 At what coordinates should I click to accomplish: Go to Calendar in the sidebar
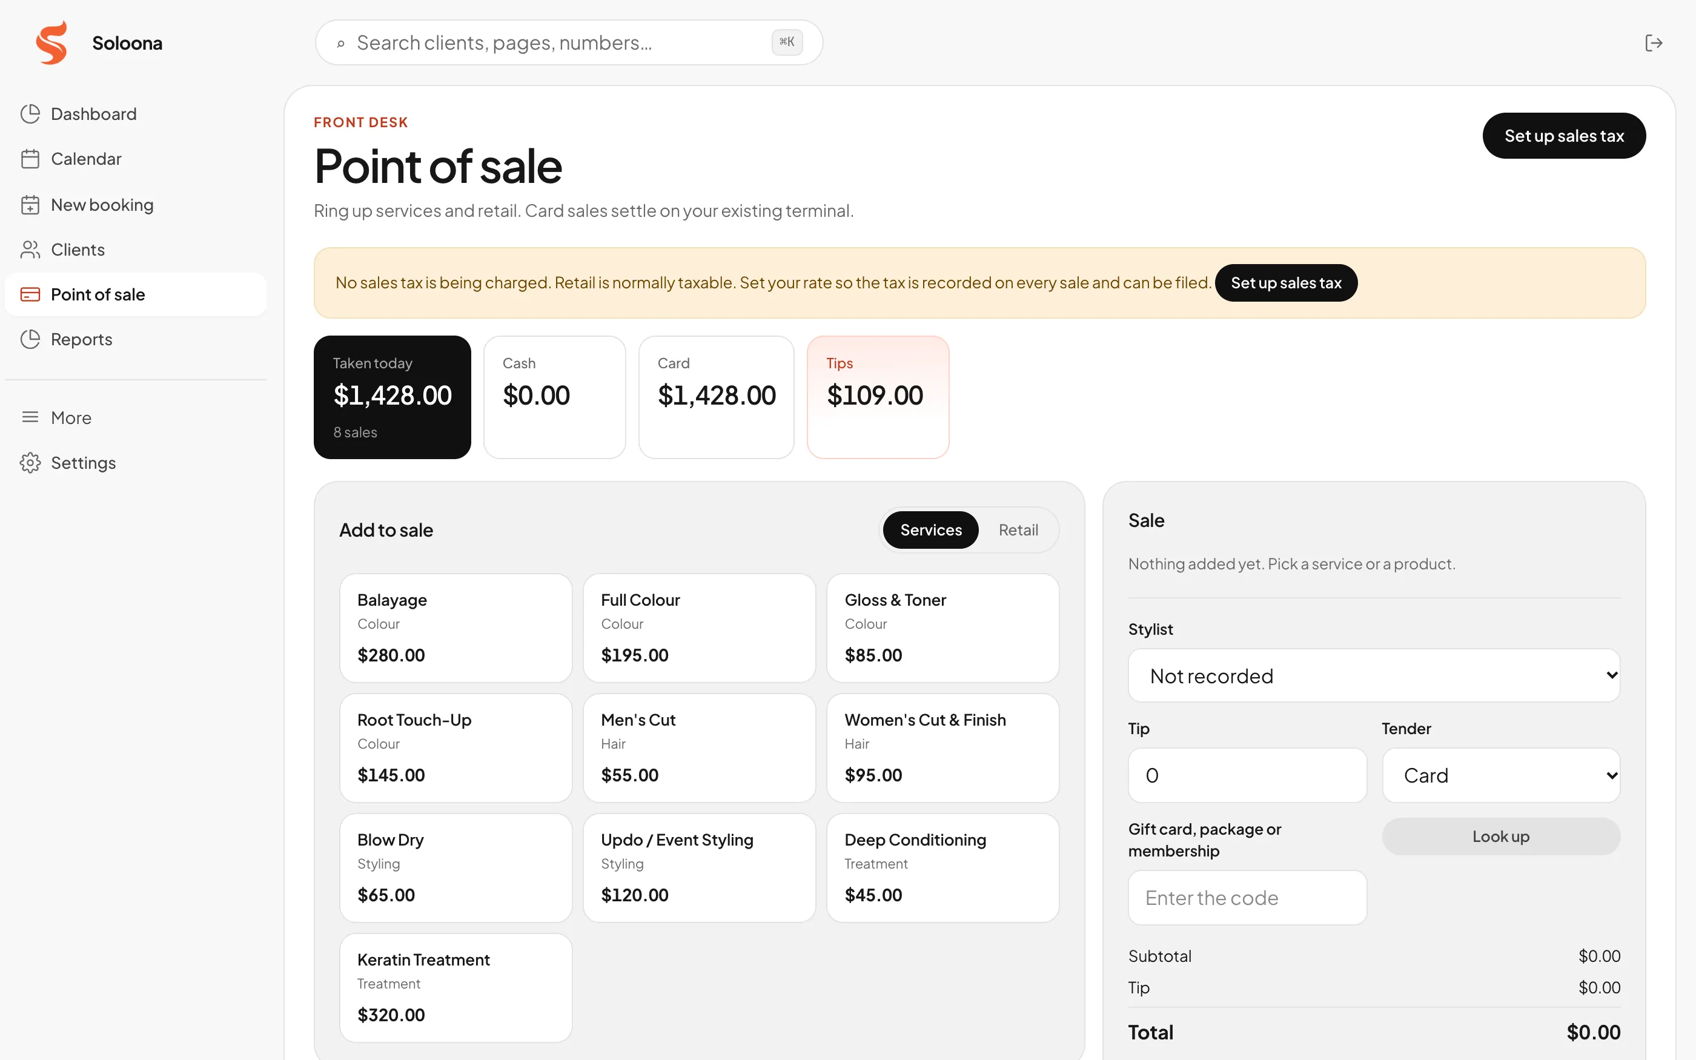135,159
